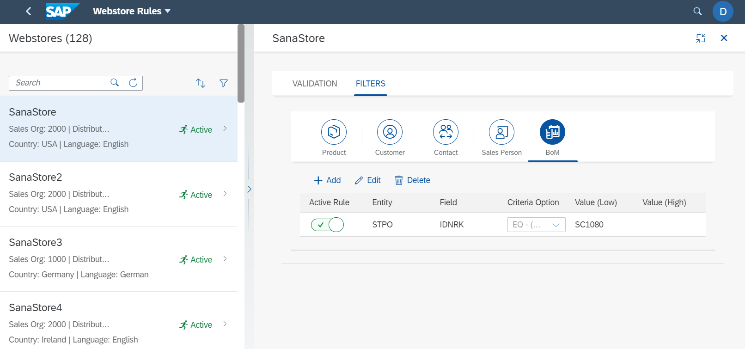Click the Value (Low) column header
745x349 pixels.
point(596,202)
